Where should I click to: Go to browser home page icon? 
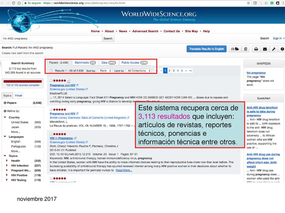click(19, 3)
